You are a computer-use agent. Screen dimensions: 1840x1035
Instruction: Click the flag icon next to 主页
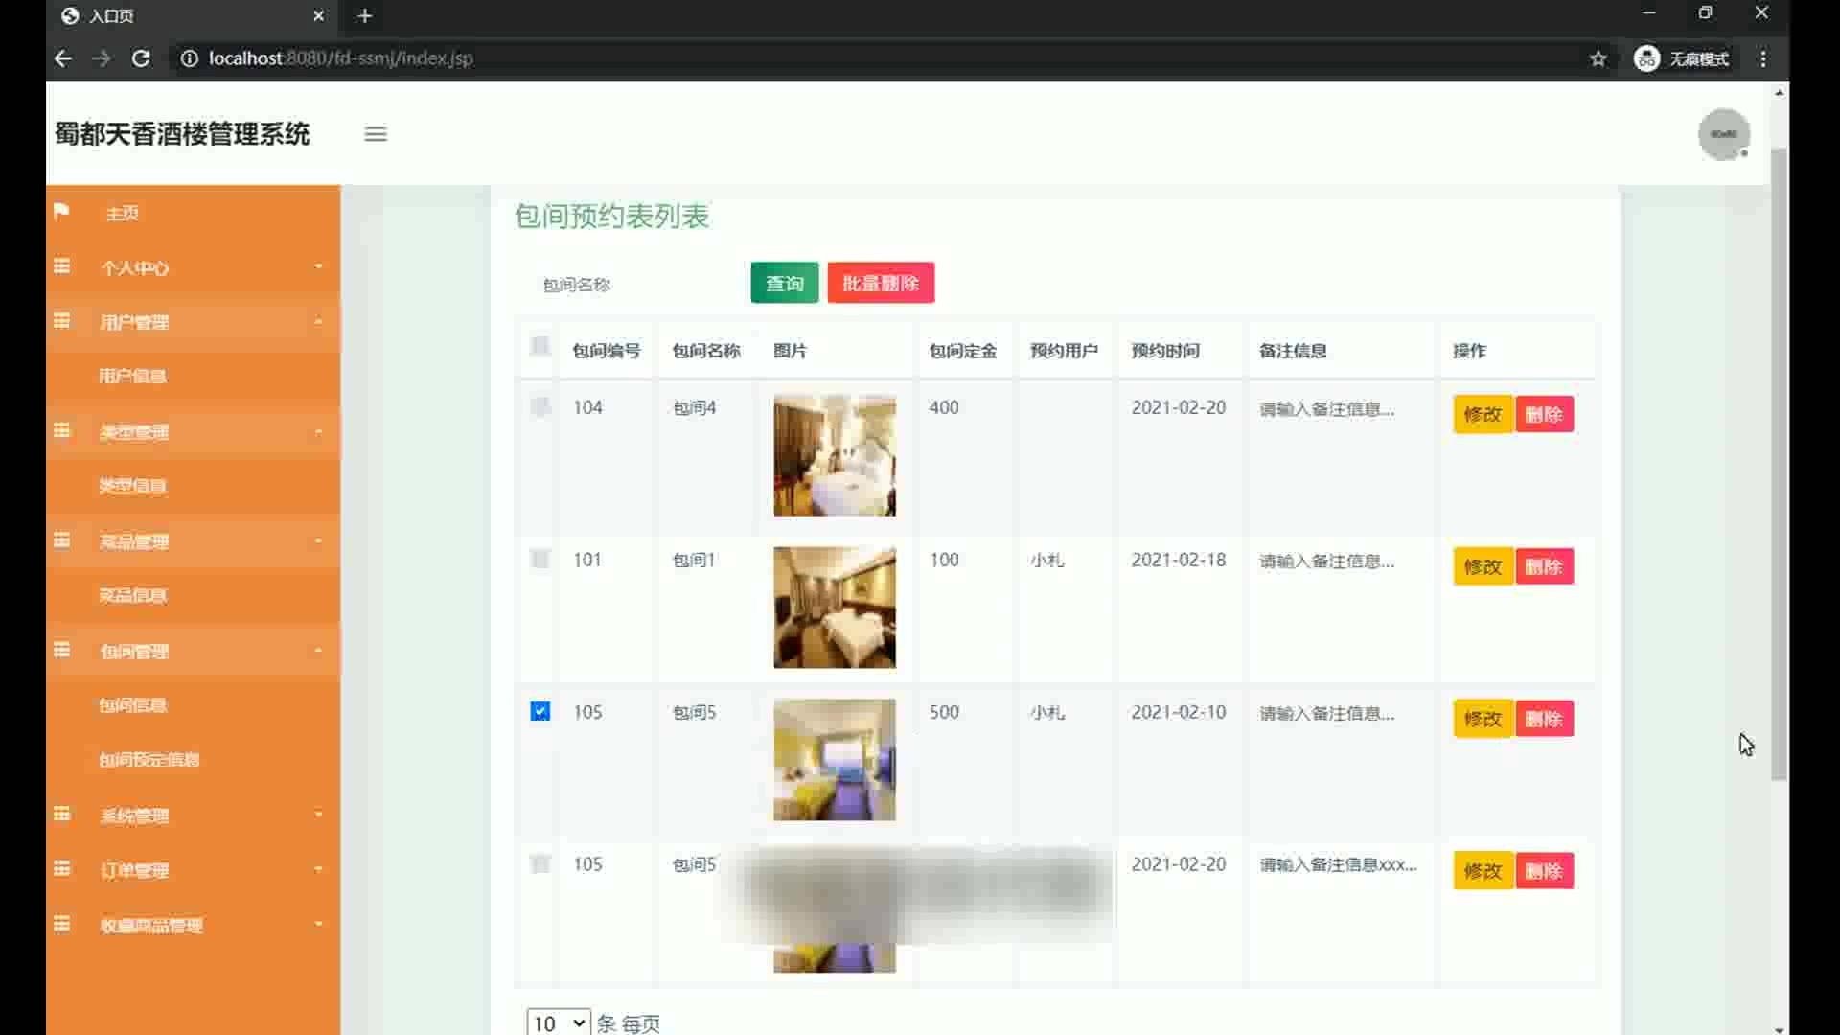tap(61, 212)
